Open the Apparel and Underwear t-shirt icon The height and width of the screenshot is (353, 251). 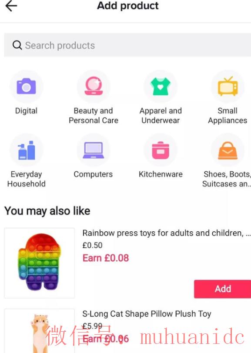coord(161,87)
